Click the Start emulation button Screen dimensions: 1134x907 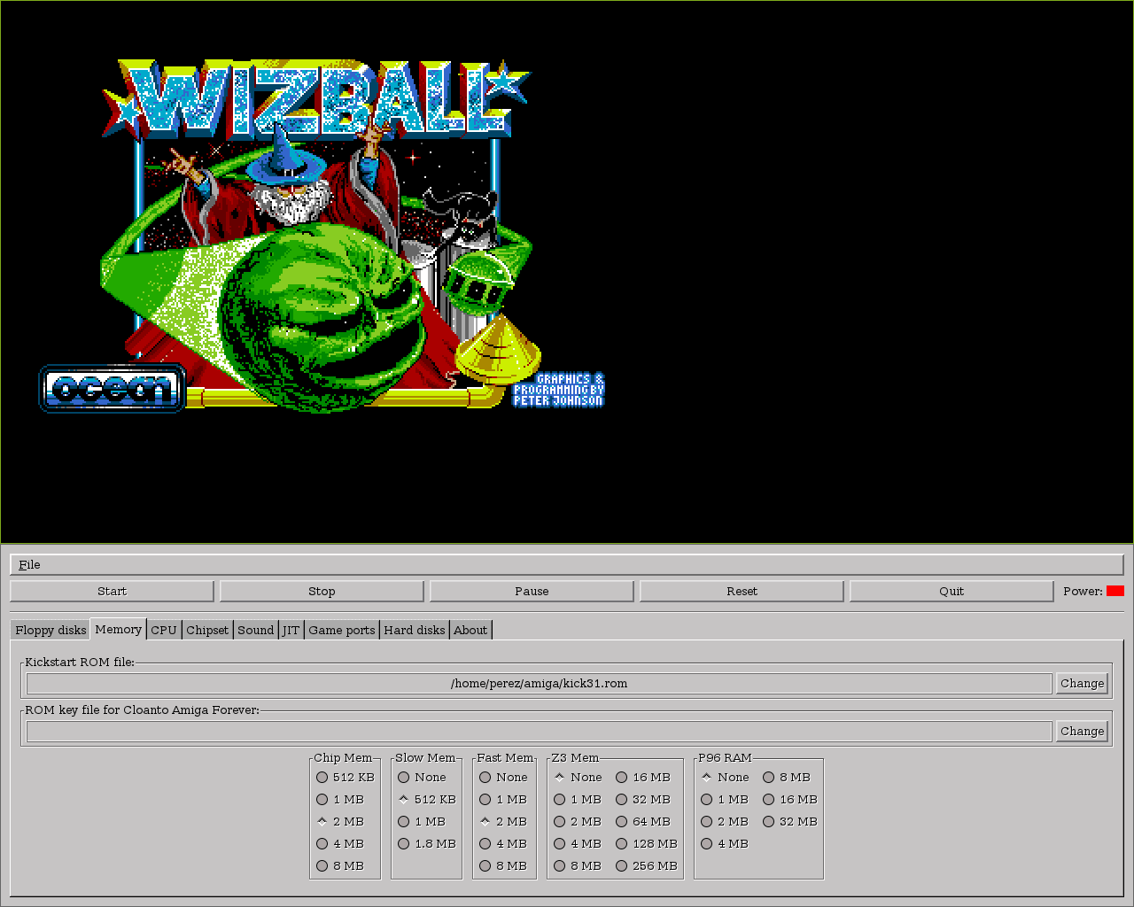(x=112, y=591)
